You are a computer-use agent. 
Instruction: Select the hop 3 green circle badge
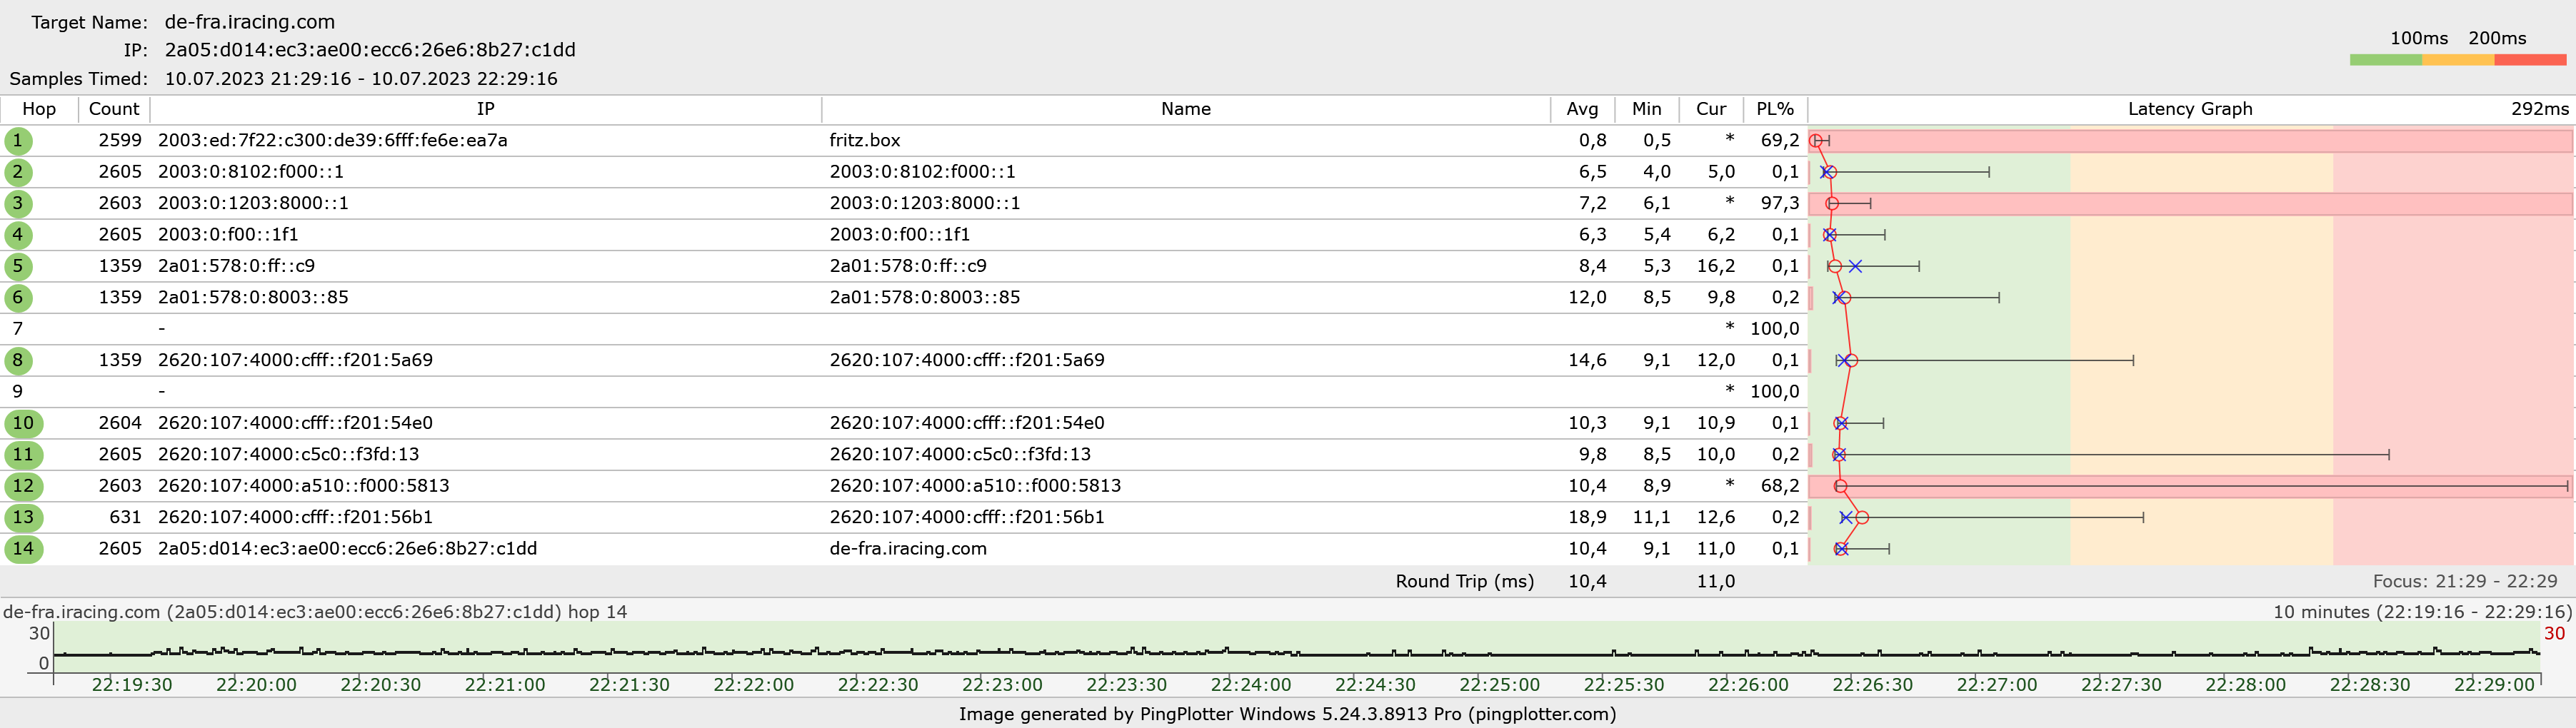point(17,204)
